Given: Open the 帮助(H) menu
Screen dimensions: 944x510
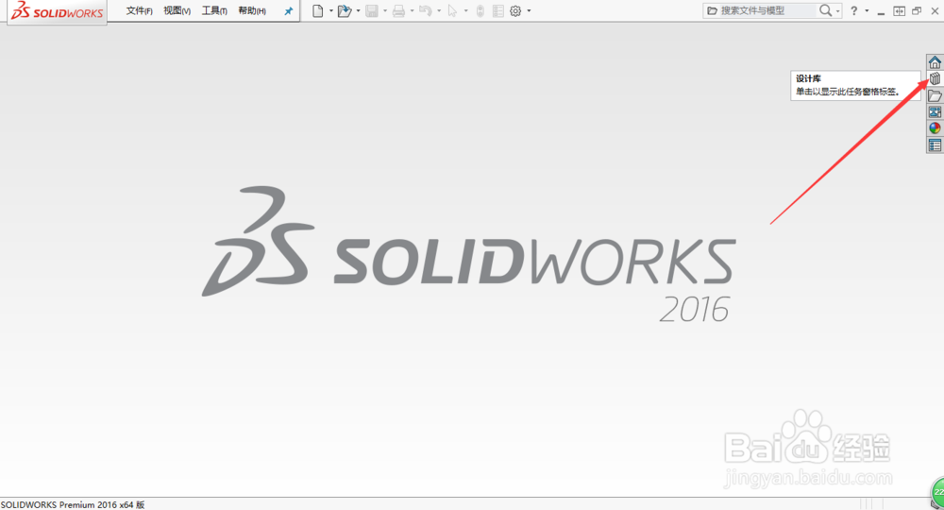Looking at the screenshot, I should point(252,10).
